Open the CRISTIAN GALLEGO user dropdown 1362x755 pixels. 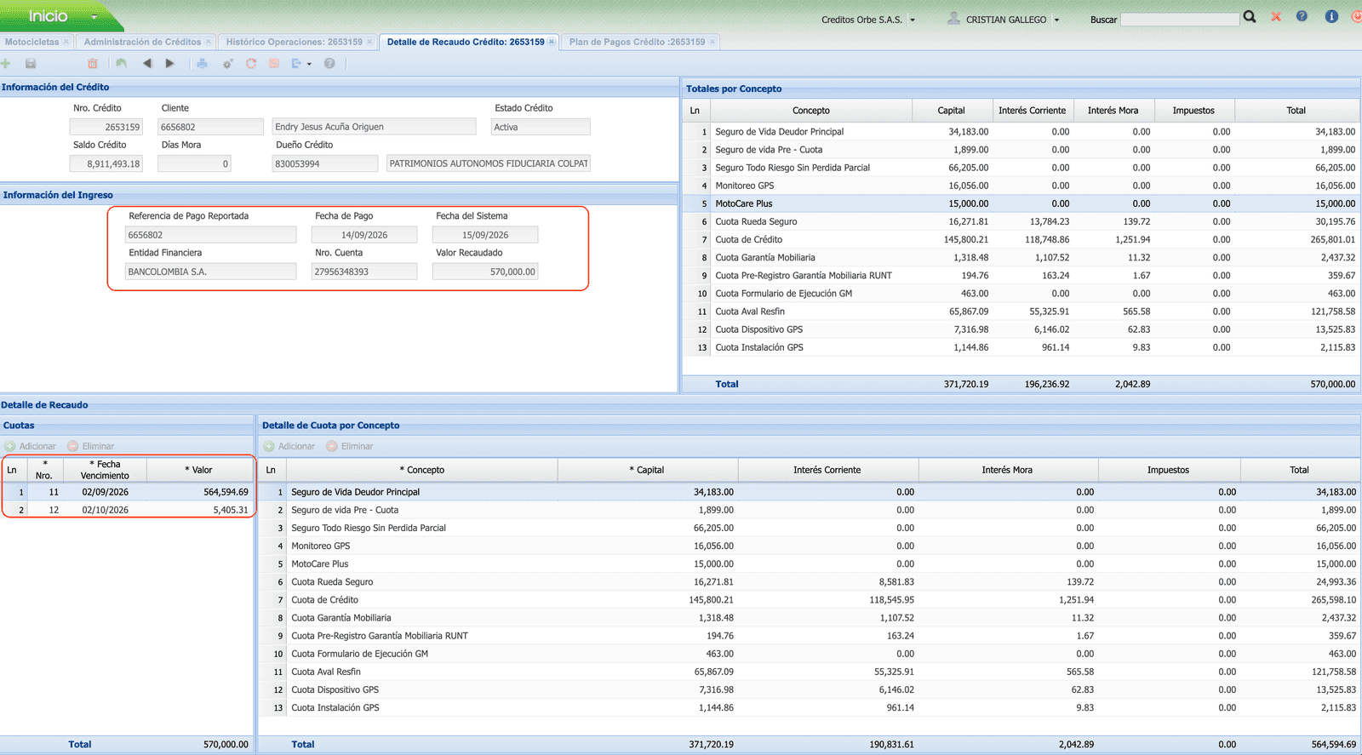(x=1057, y=20)
